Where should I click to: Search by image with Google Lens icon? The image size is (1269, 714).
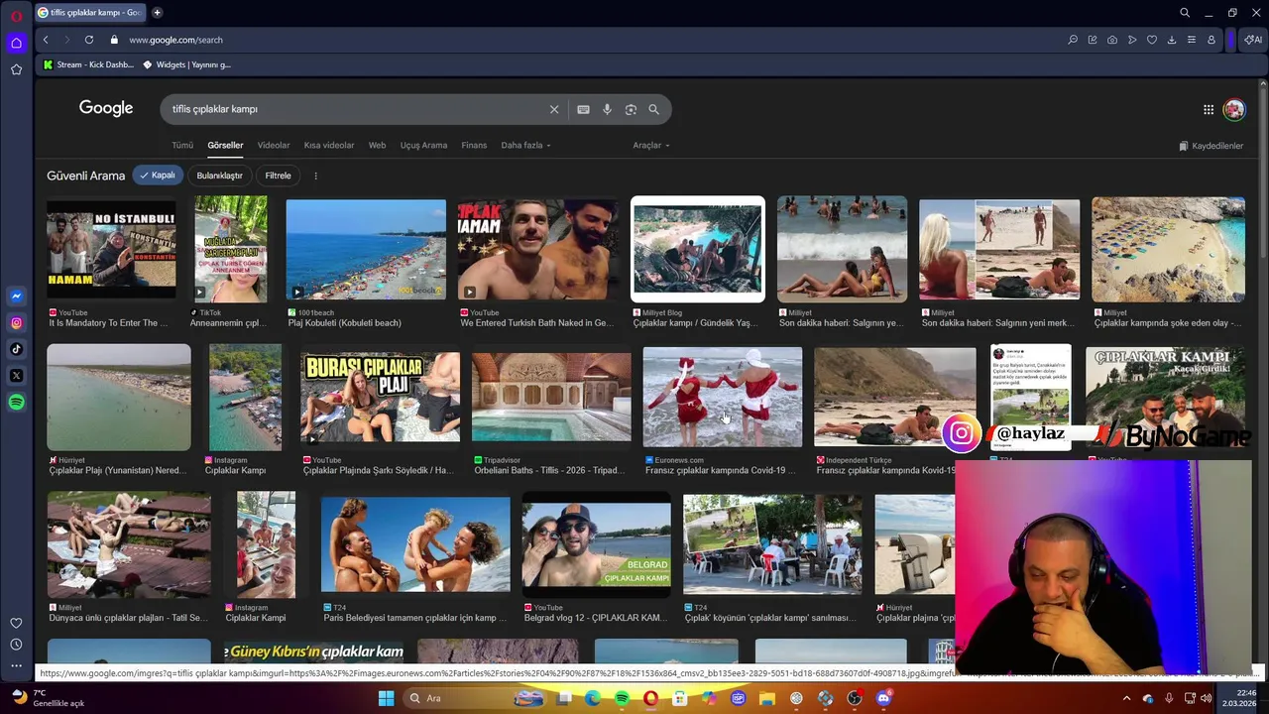click(x=631, y=109)
